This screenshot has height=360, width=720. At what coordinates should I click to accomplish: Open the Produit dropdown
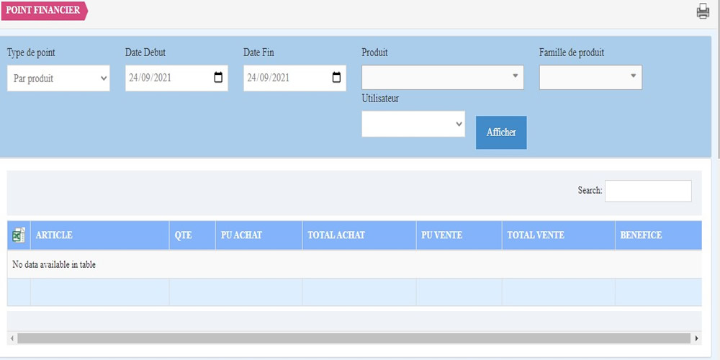pos(442,76)
